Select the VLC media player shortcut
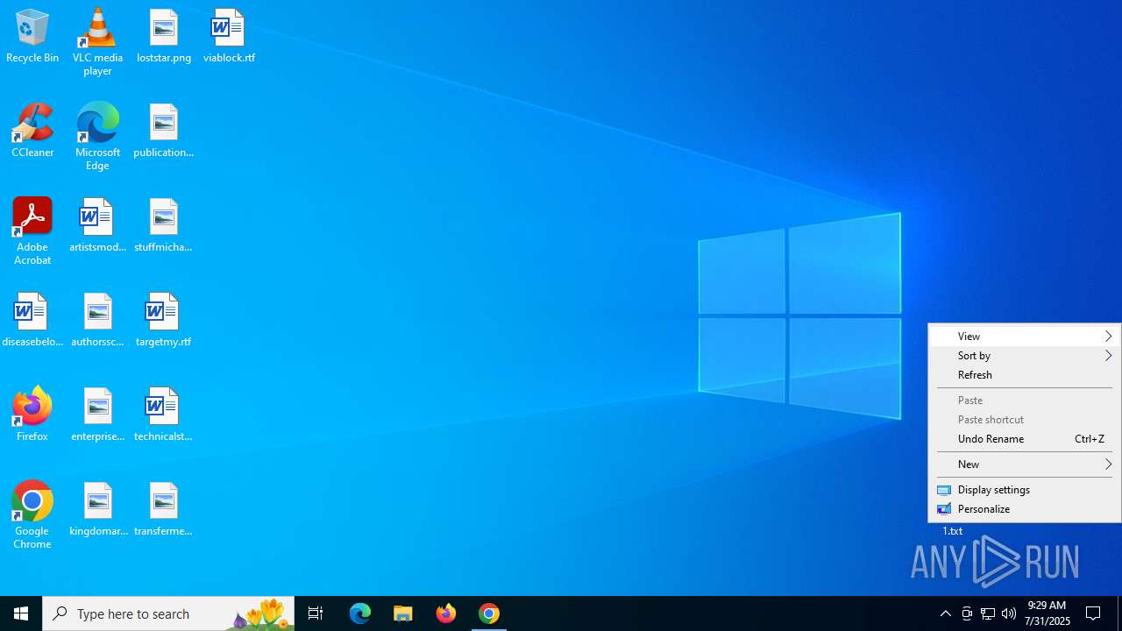The height and width of the screenshot is (631, 1122). tap(97, 42)
